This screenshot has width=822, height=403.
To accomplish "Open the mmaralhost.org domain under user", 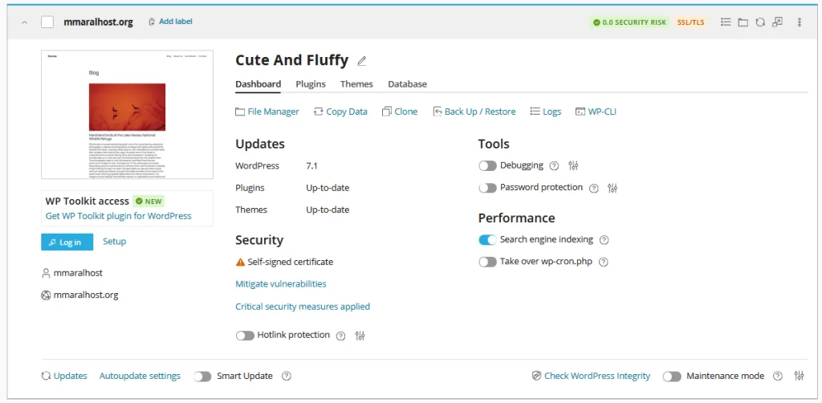I will [85, 295].
